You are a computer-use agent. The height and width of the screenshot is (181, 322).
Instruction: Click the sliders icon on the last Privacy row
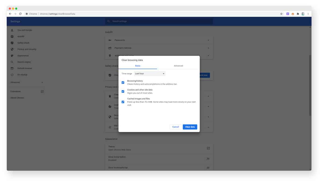pos(110,127)
